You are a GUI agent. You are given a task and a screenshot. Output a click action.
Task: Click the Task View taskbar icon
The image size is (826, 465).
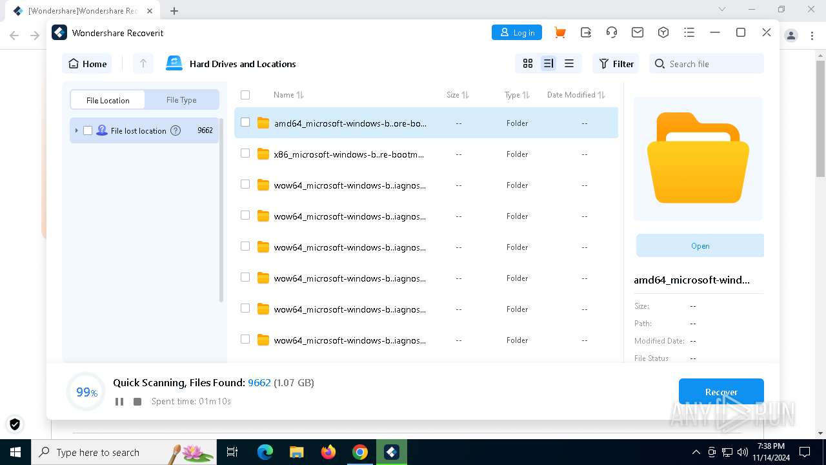click(x=233, y=452)
